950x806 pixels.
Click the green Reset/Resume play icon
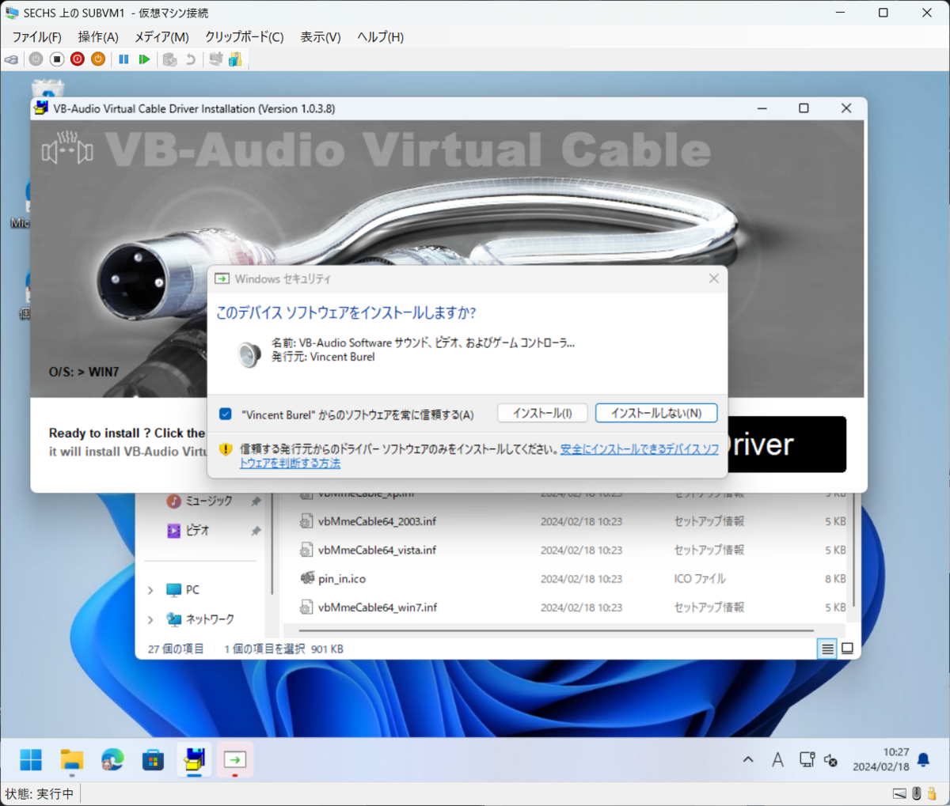point(144,59)
